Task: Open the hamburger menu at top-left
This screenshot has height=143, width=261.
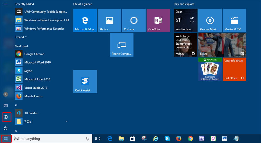Action: 6,4
